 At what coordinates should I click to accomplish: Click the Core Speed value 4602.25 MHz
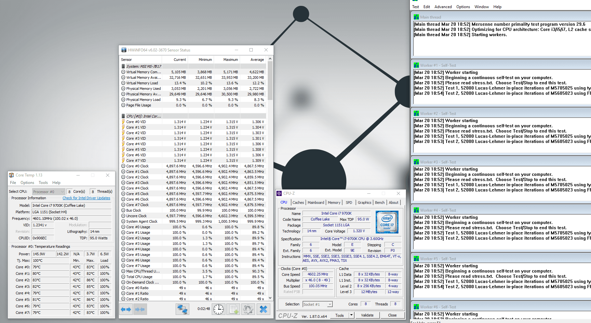click(318, 274)
